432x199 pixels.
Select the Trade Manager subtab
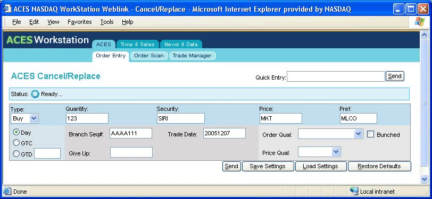click(x=192, y=56)
